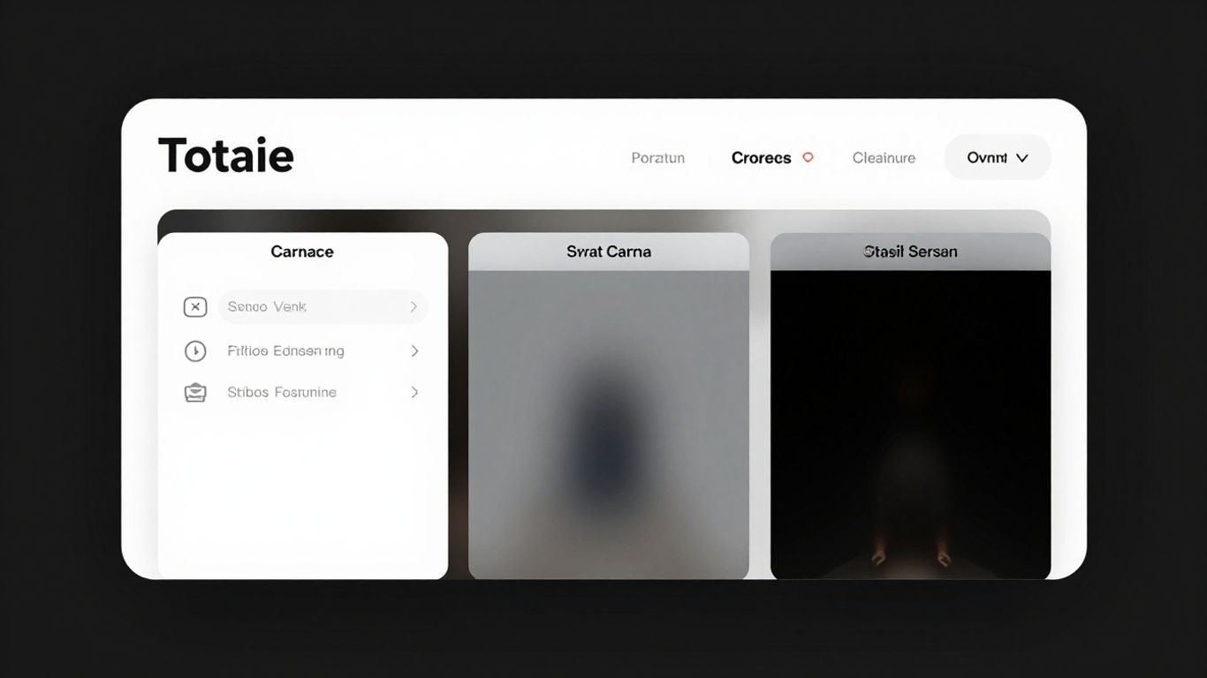Open the blurred gray Svrat Carna thumbnail
The height and width of the screenshot is (678, 1207).
pyautogui.click(x=608, y=424)
